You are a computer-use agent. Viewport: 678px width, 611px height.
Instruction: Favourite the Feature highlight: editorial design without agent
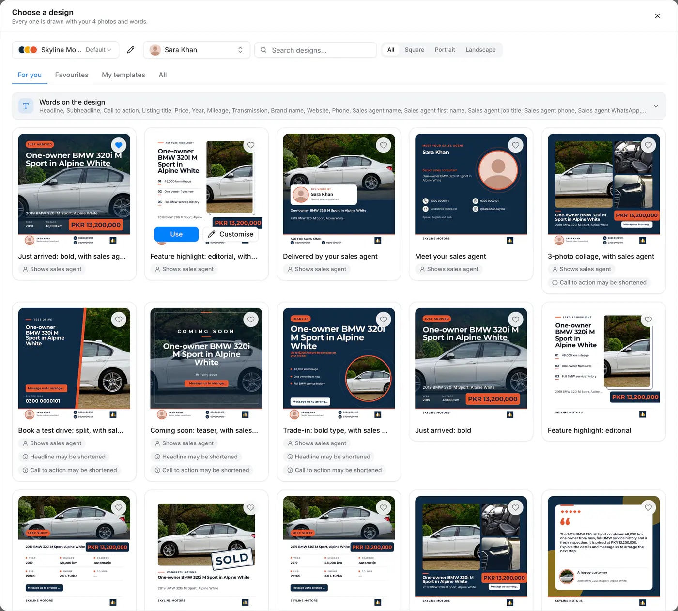(x=648, y=319)
